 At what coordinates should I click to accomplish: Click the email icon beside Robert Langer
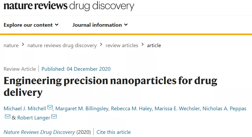click(x=54, y=117)
